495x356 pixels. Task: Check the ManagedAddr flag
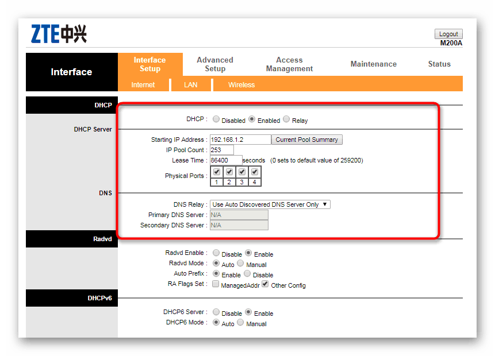[x=216, y=283]
